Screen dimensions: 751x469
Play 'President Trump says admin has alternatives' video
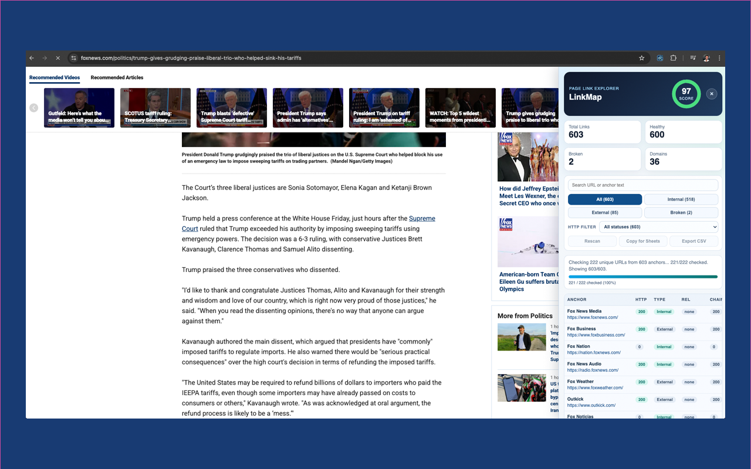[x=308, y=108]
